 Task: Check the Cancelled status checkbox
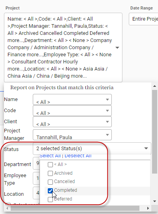tap(50, 182)
